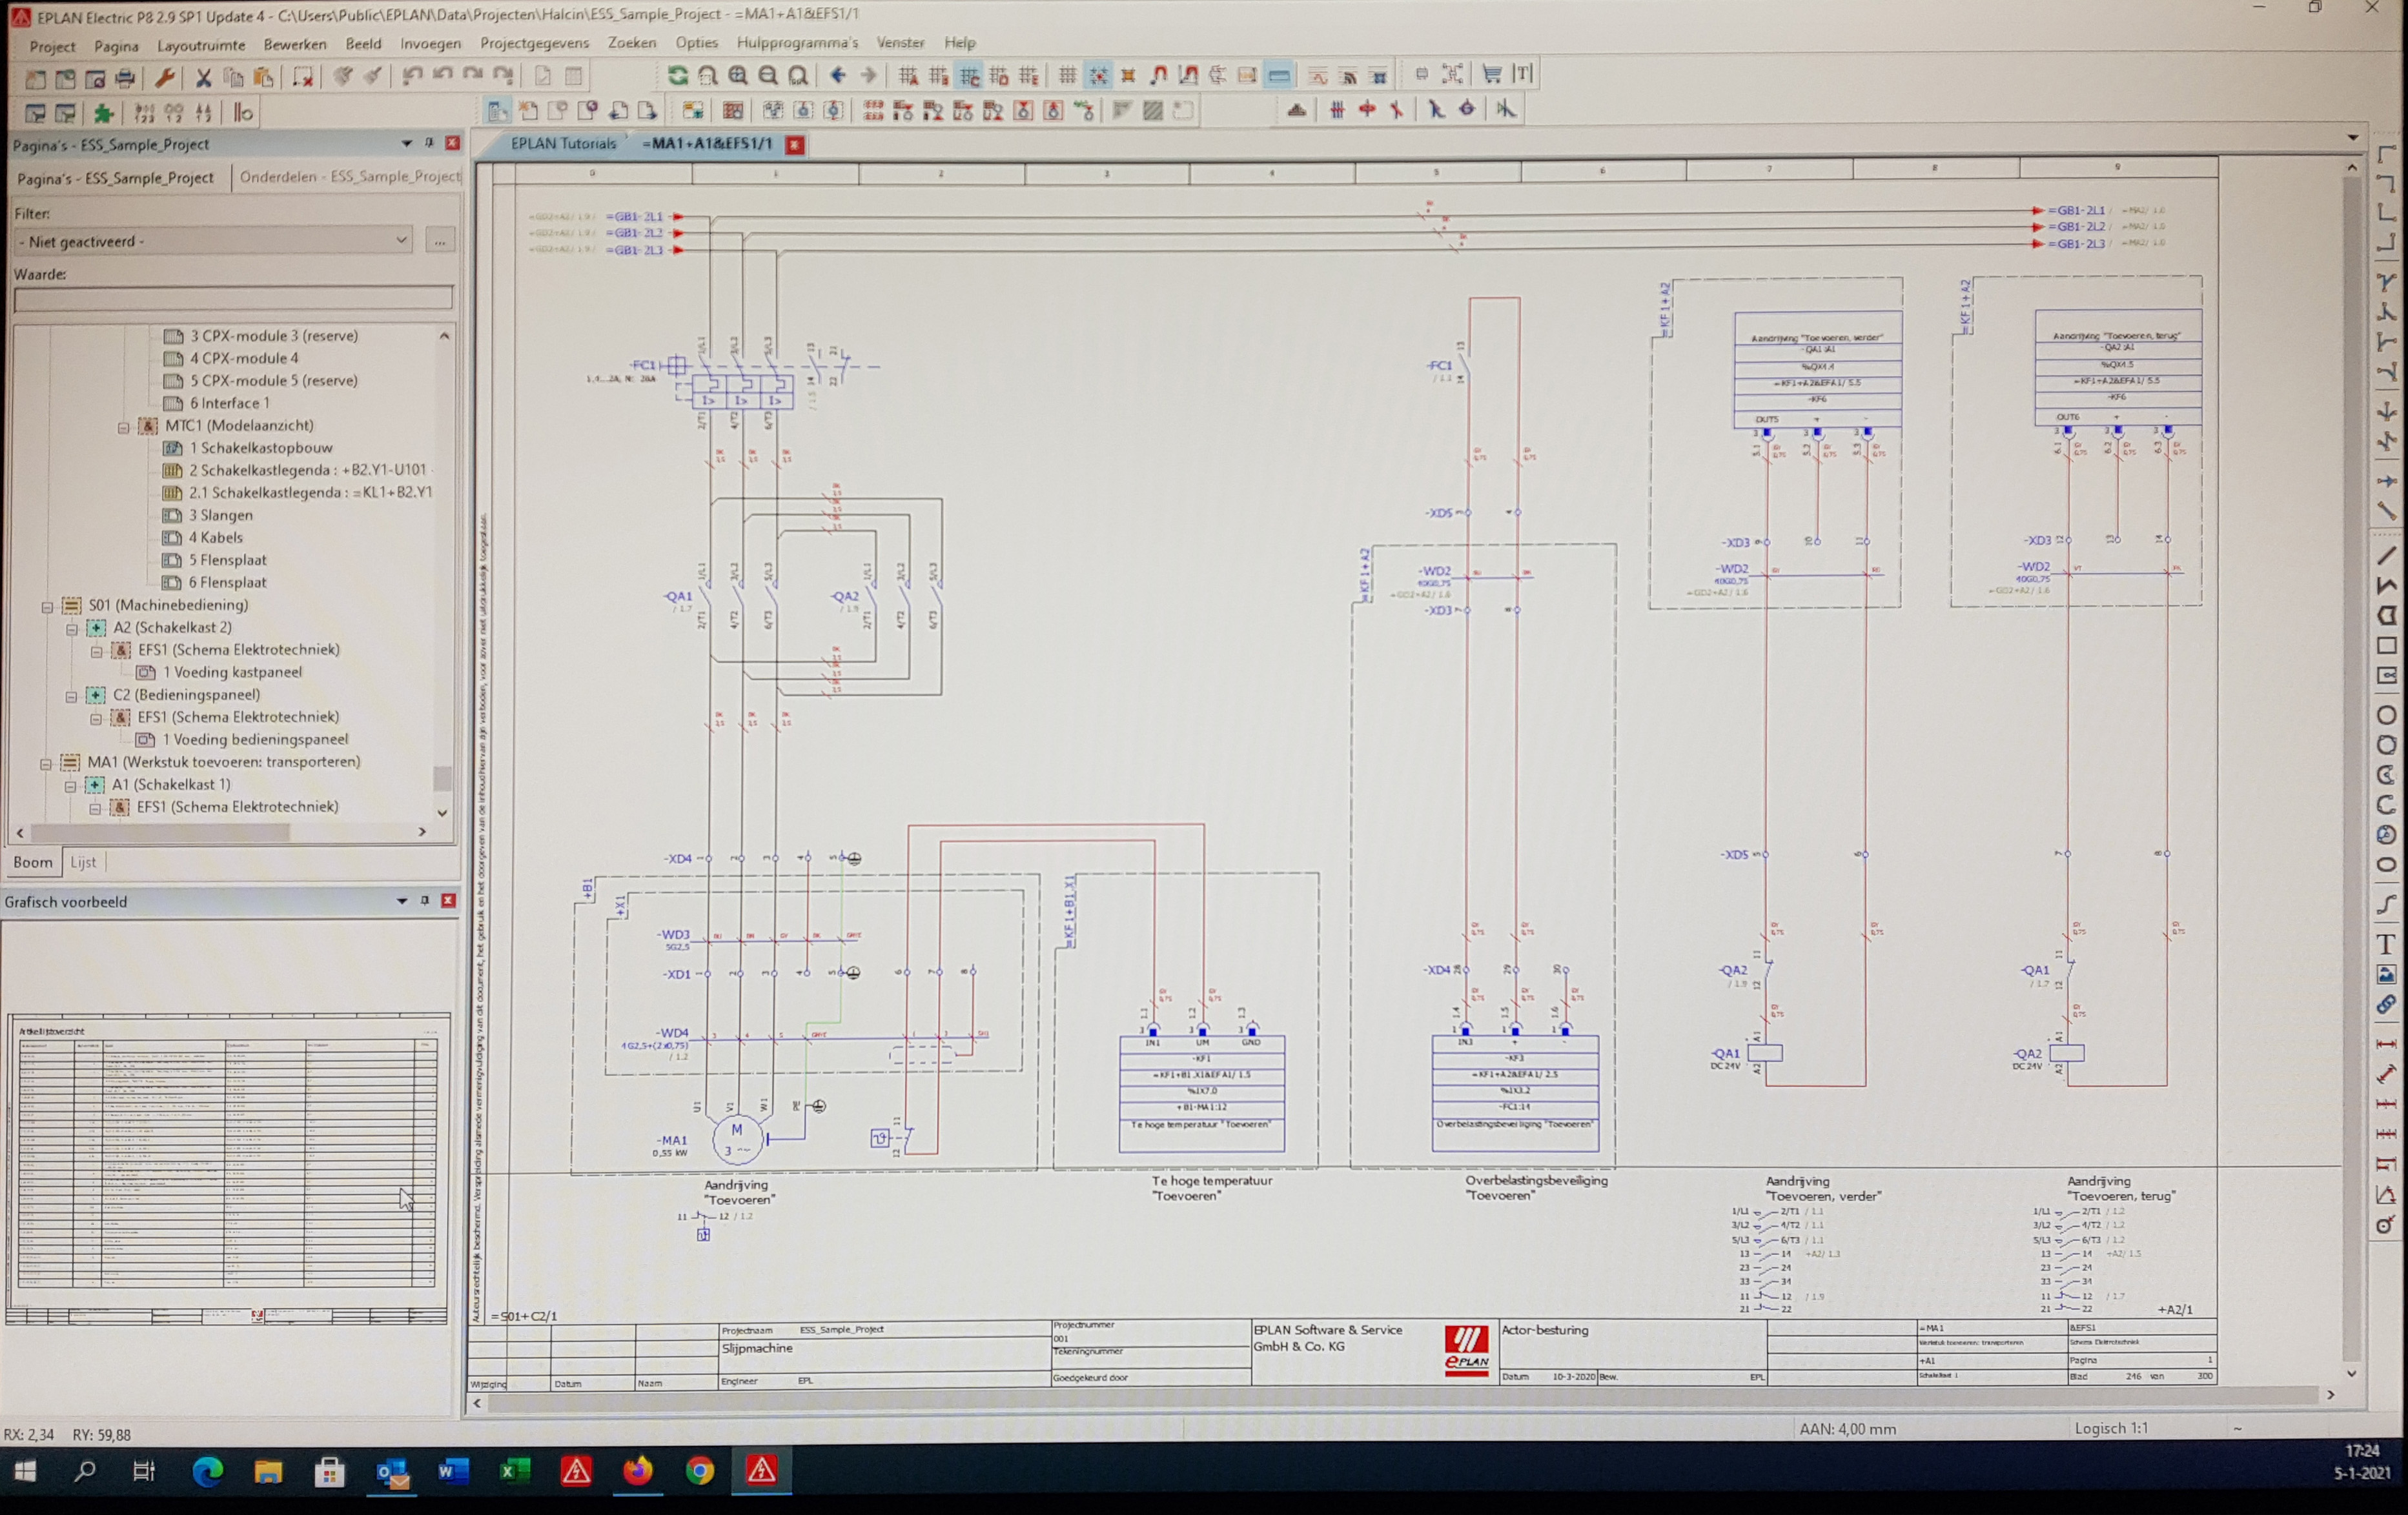
Task: Open Excel from the taskbar
Action: tap(515, 1471)
